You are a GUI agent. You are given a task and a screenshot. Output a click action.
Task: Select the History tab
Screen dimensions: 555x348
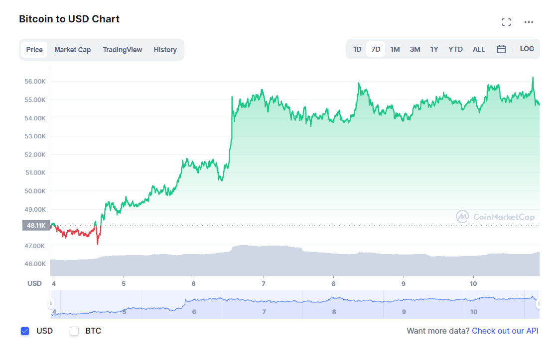[165, 50]
